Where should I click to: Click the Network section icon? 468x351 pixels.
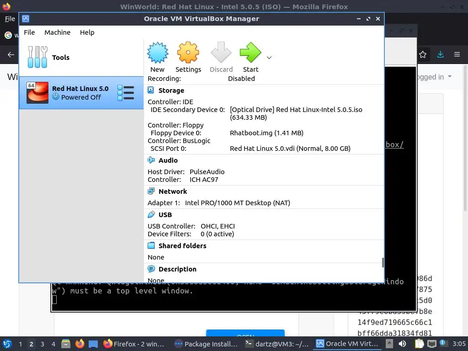151,191
